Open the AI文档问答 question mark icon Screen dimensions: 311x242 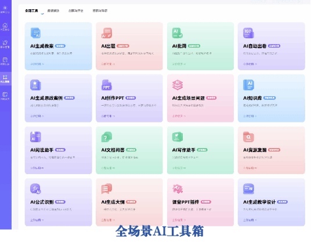click(x=107, y=137)
